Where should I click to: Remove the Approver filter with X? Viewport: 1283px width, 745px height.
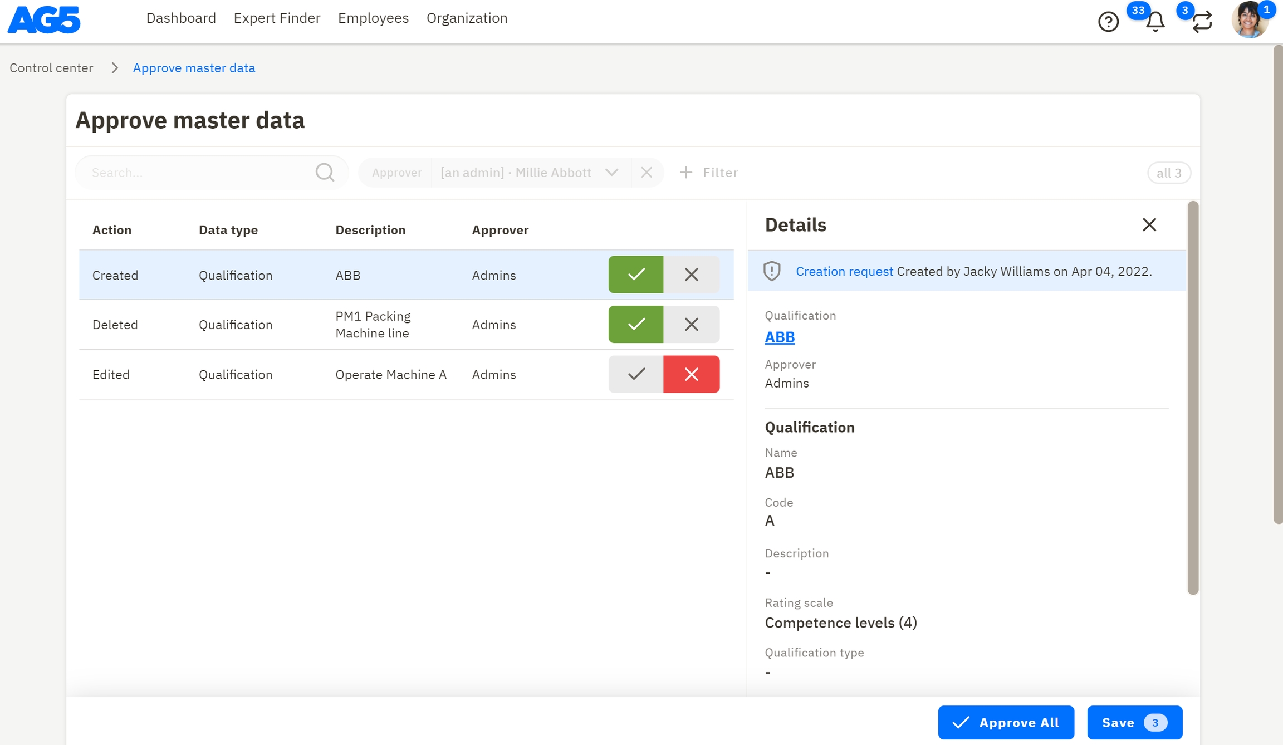pyautogui.click(x=647, y=173)
